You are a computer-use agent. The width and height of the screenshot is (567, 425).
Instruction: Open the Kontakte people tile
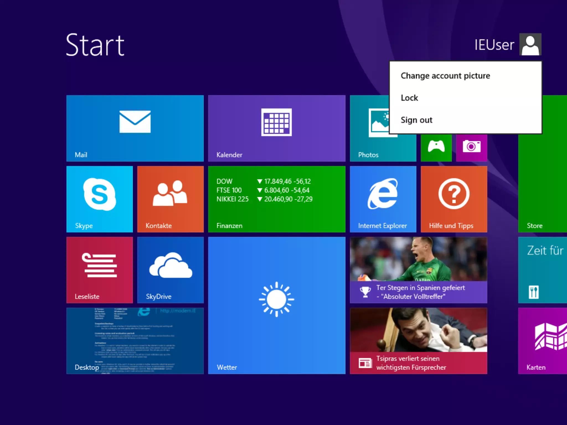coord(170,199)
